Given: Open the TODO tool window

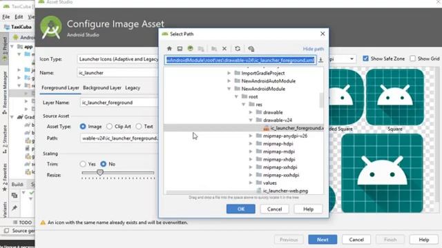Looking at the screenshot, I should pos(22,223).
